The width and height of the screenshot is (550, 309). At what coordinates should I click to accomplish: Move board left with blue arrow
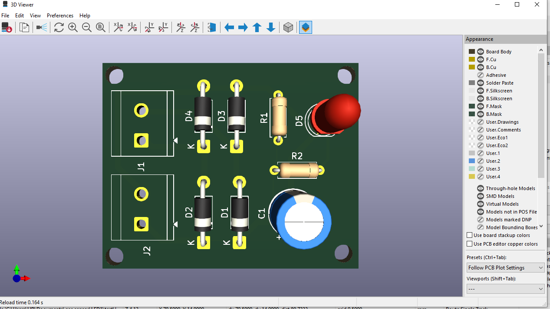pyautogui.click(x=229, y=28)
